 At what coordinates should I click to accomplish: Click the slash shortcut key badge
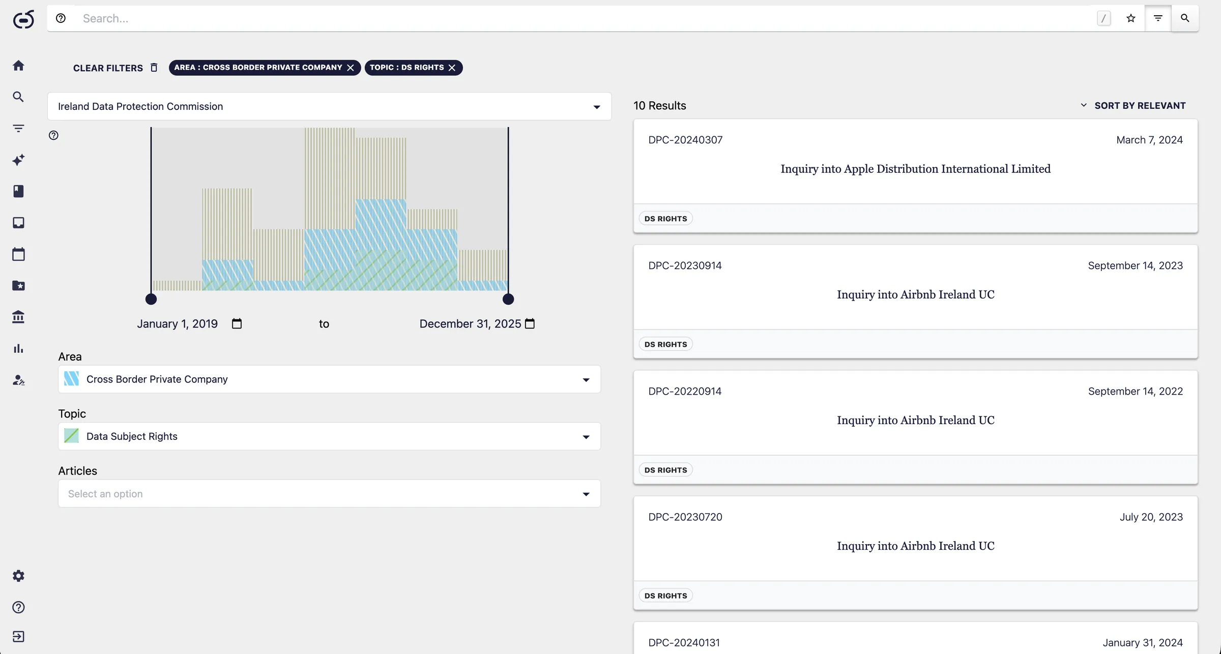click(x=1103, y=19)
